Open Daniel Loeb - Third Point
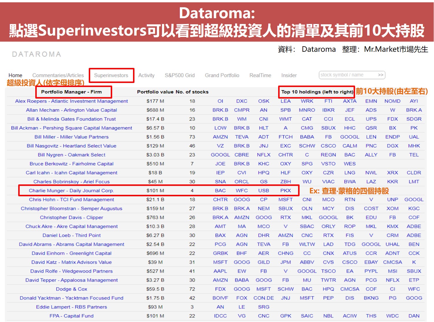The image size is (434, 322). point(71,235)
